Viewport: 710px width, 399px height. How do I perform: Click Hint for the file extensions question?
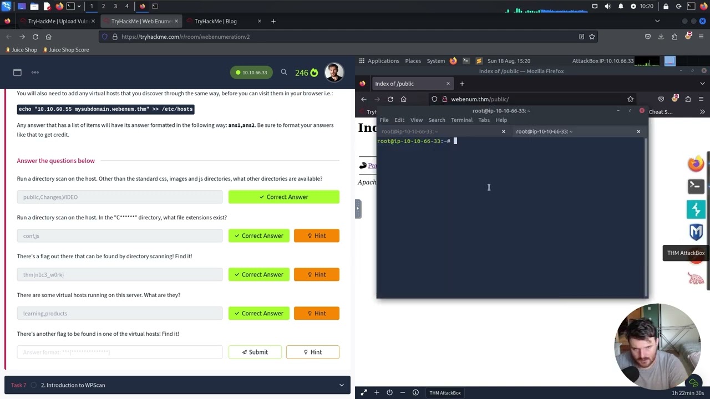coord(317,236)
